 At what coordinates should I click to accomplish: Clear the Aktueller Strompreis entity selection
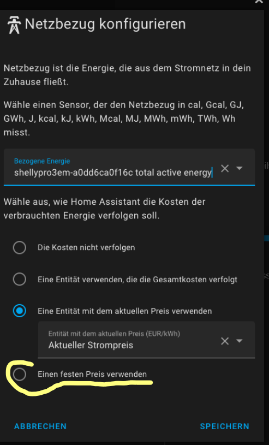coord(225,341)
